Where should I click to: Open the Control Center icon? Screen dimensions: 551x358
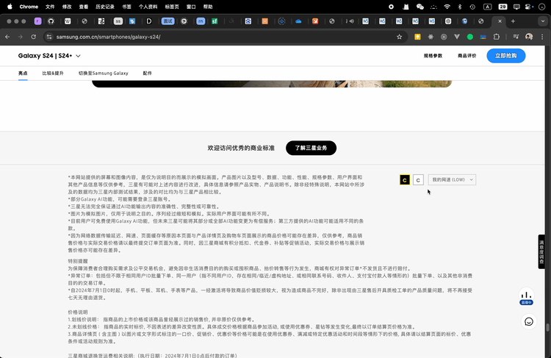click(x=529, y=7)
